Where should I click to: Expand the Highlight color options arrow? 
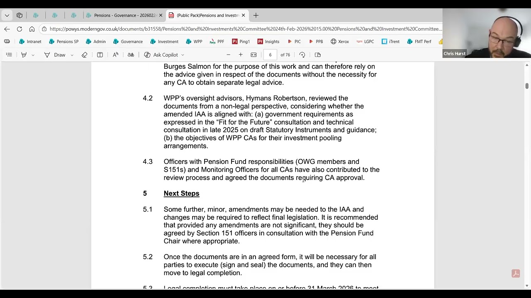click(x=33, y=55)
